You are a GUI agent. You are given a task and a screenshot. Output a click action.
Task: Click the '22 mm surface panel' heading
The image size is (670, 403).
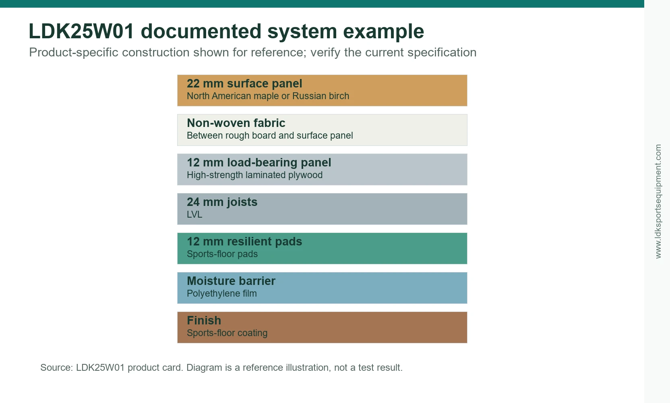244,83
